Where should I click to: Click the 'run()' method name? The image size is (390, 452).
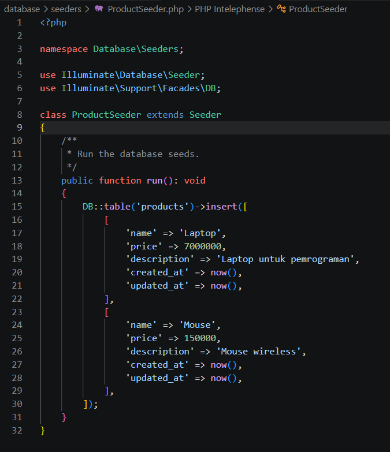pyautogui.click(x=160, y=181)
